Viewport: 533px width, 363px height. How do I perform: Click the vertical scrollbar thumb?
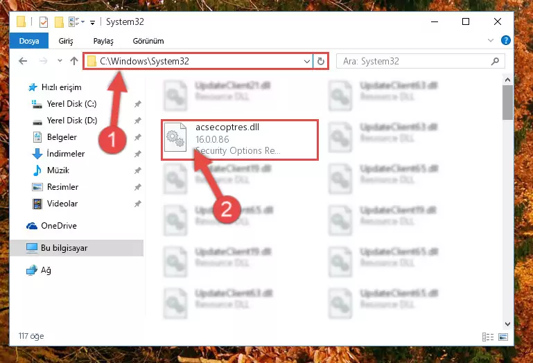coord(507,103)
